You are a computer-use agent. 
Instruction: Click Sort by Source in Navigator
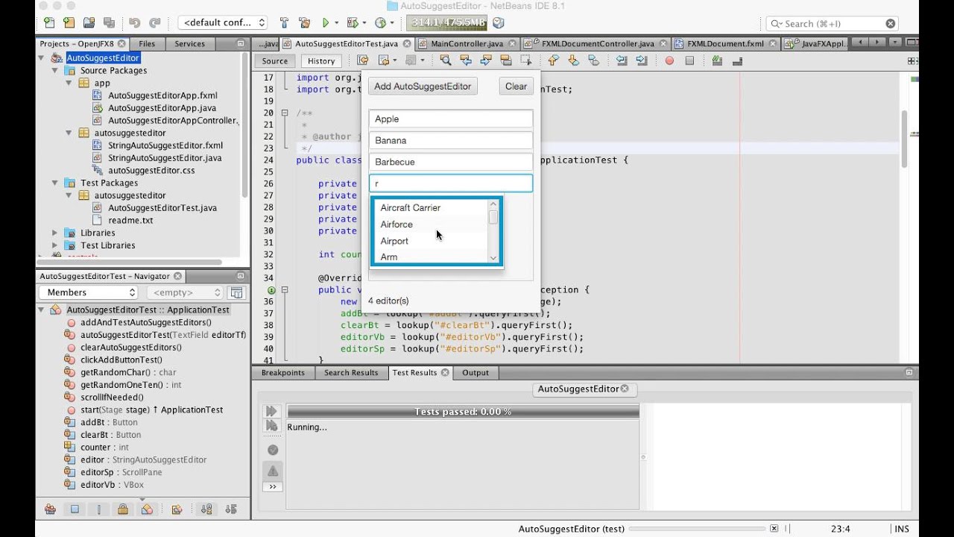[x=230, y=509]
